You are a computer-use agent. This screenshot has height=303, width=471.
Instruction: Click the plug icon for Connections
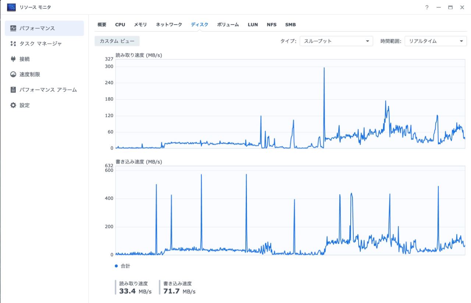(13, 59)
